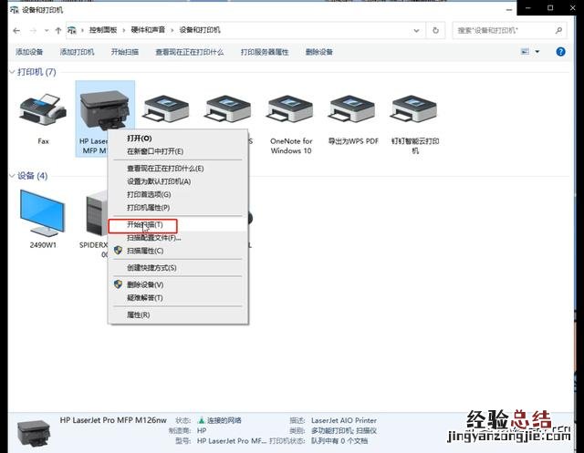Select the 2490W1 monitor device
The height and width of the screenshot is (453, 584).
coord(42,212)
